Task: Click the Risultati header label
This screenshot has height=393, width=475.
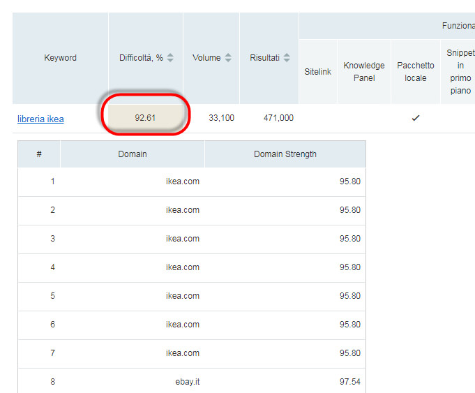Action: point(265,58)
